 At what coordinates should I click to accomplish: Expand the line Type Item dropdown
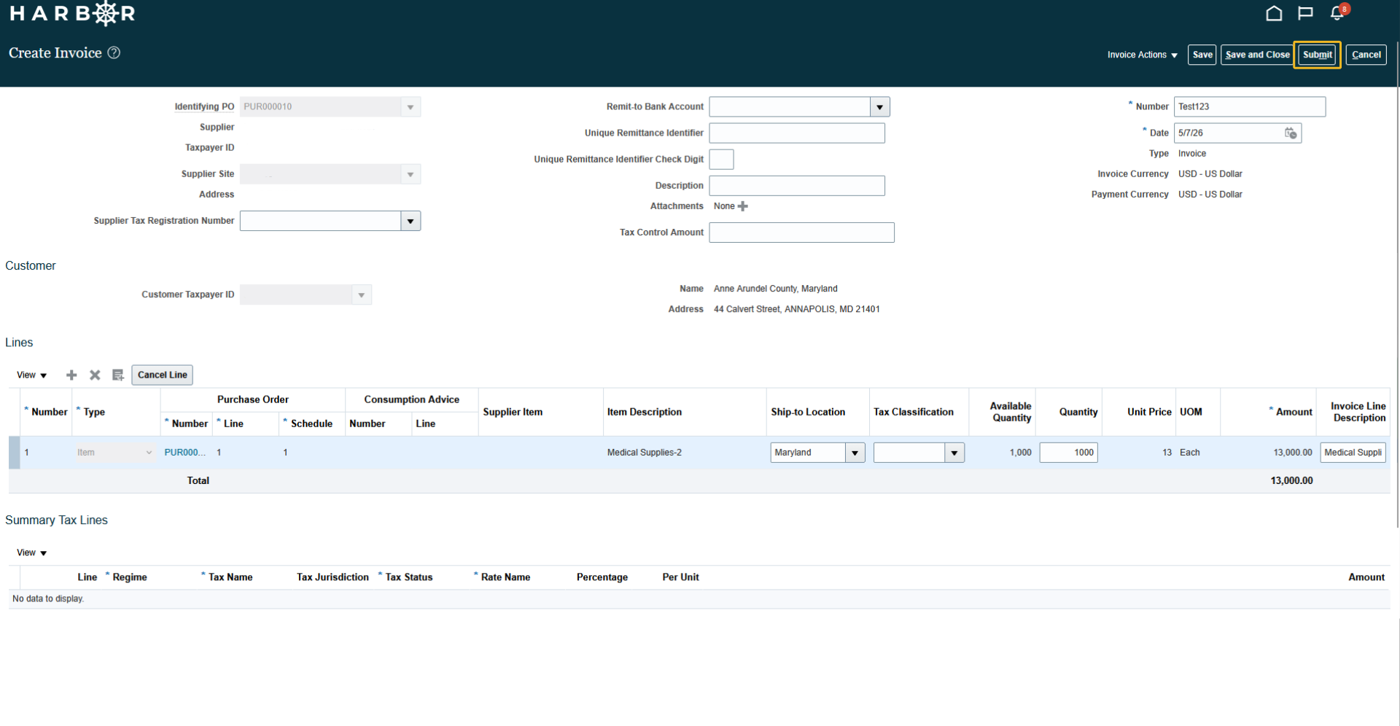coord(149,453)
